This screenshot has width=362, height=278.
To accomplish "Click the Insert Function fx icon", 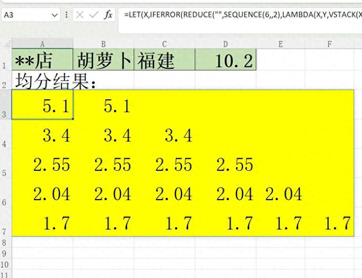I will coord(108,15).
